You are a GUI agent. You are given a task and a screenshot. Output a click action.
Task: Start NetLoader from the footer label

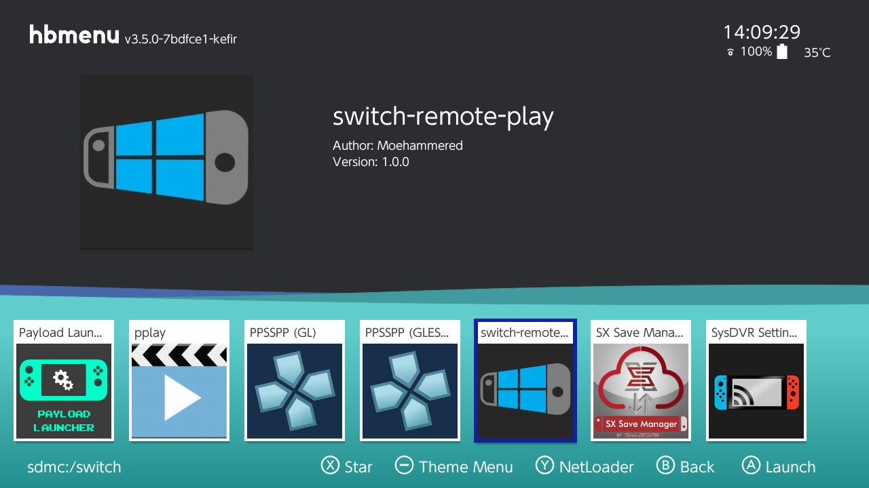[597, 467]
